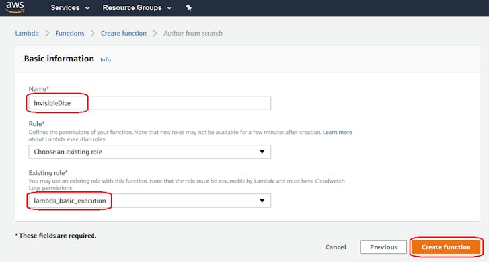
Task: Open the Resource Groups menu
Action: point(137,7)
